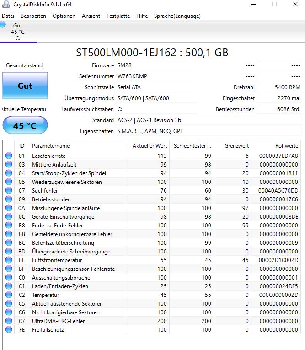Click status icon for Freifallschutz row
The width and height of the screenshot is (305, 350).
9,330
